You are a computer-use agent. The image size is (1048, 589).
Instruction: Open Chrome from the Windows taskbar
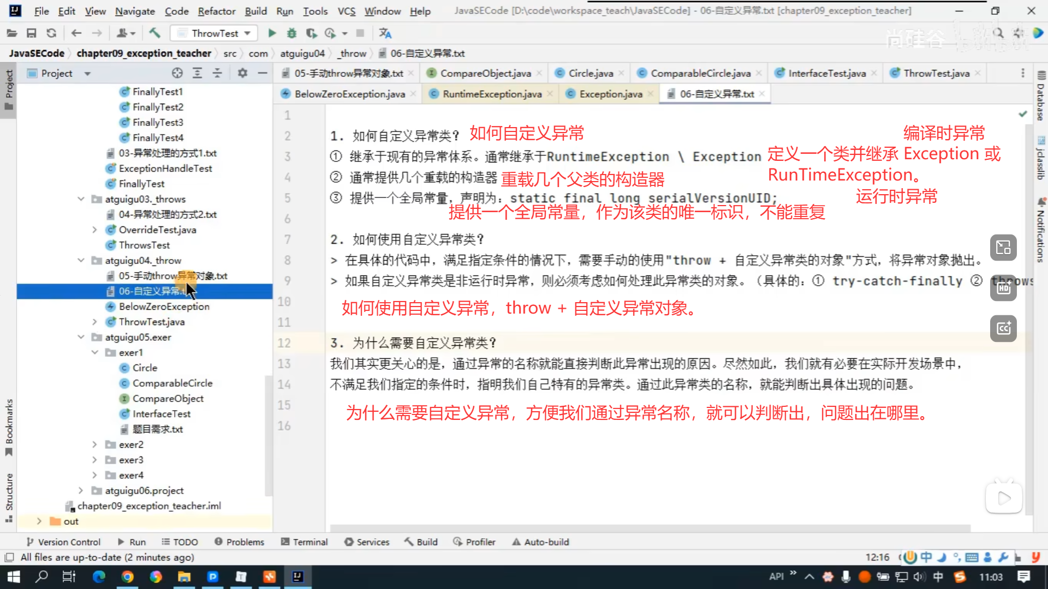coord(127,576)
